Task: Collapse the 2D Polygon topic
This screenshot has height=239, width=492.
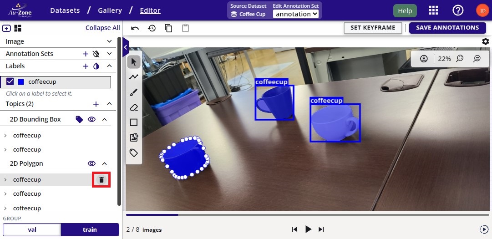Action: pyautogui.click(x=105, y=163)
